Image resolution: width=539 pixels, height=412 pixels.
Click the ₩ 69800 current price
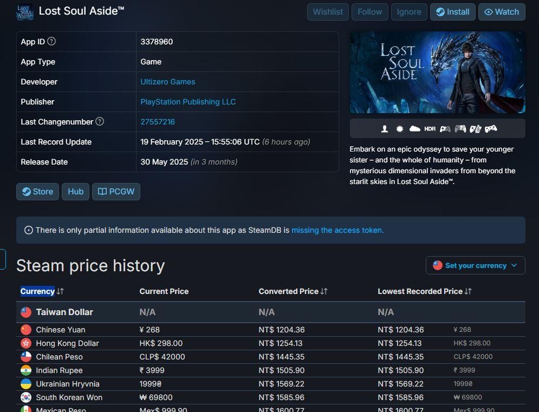click(x=155, y=397)
